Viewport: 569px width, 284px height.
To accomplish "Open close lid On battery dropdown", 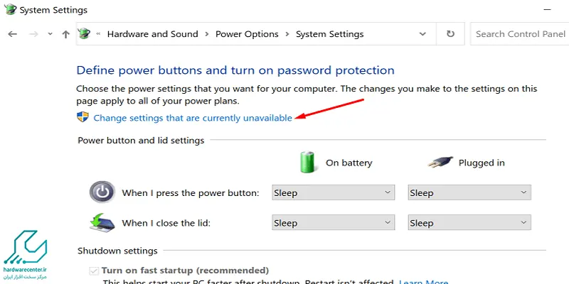I will pyautogui.click(x=333, y=223).
